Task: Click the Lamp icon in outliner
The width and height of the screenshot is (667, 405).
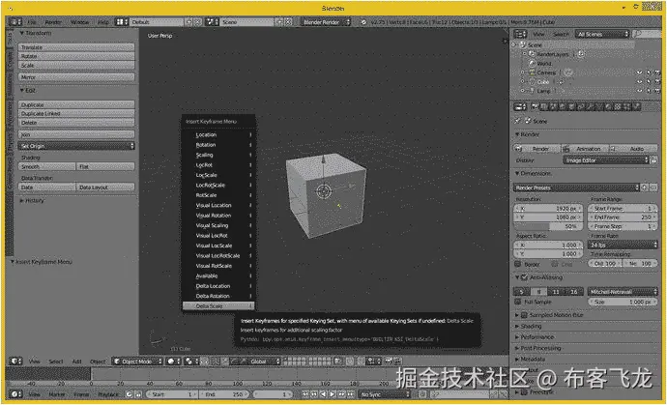Action: [x=532, y=91]
